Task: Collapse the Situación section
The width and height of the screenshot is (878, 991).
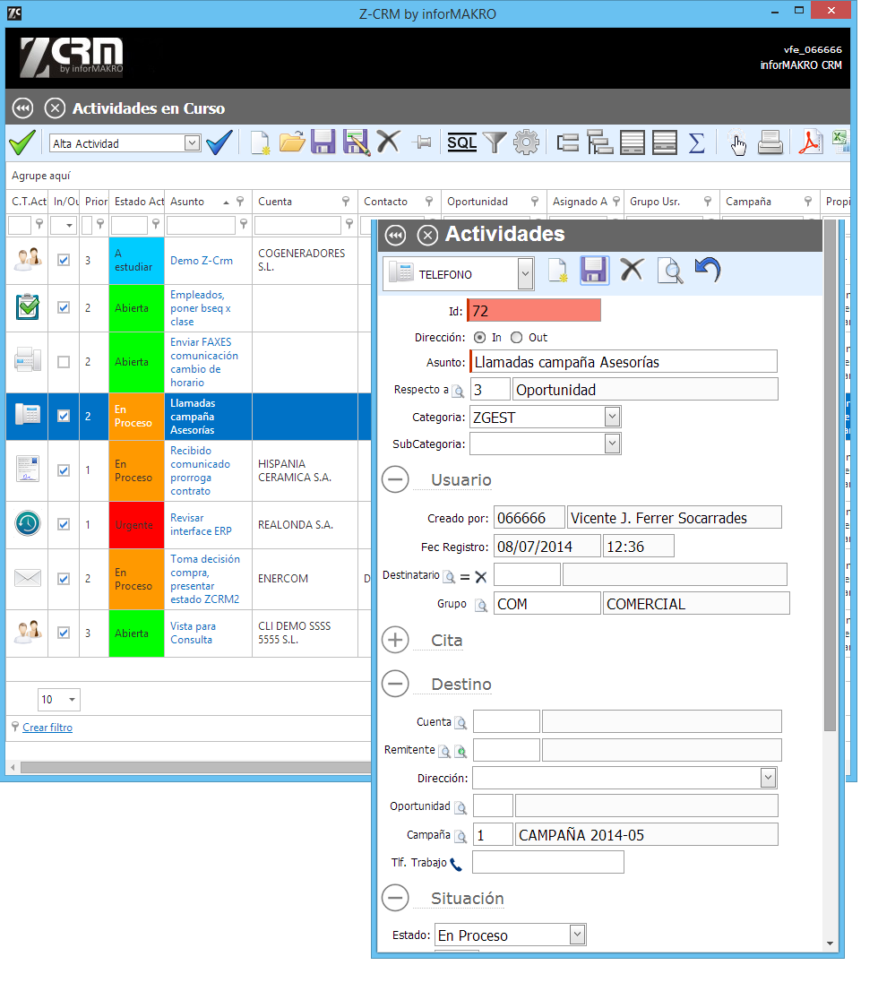Action: point(396,898)
